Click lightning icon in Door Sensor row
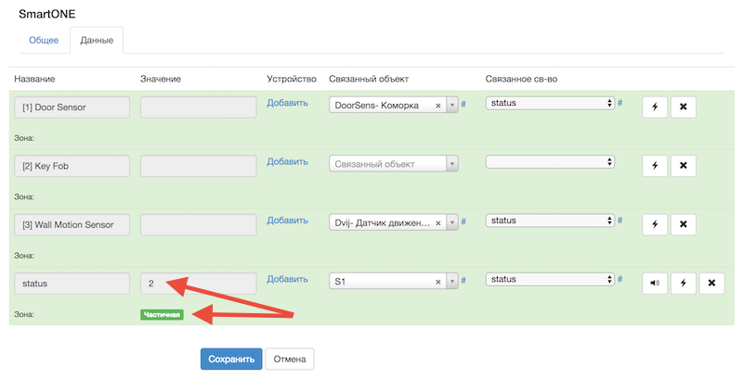 pyautogui.click(x=655, y=107)
